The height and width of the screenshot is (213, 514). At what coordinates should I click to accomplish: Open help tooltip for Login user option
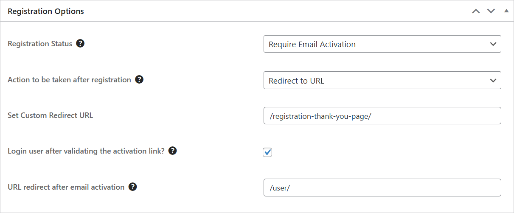(173, 151)
